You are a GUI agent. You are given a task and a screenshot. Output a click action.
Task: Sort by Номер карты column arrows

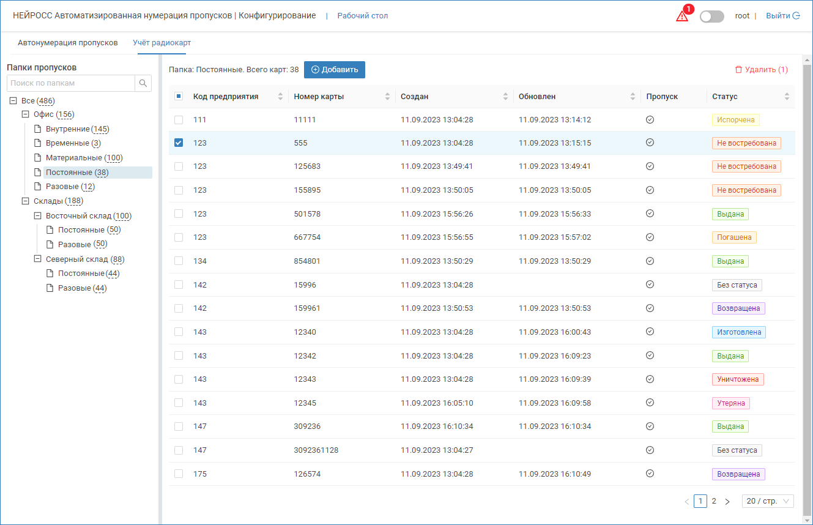[387, 97]
